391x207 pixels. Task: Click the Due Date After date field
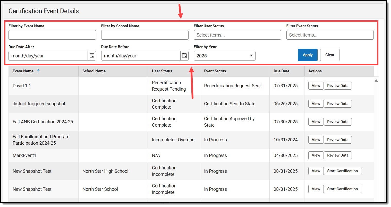tap(48, 56)
